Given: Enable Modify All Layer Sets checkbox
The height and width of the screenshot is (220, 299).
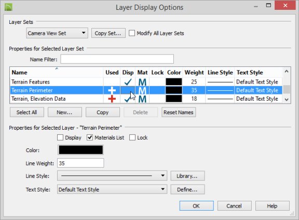Looking at the screenshot, I should [132, 33].
